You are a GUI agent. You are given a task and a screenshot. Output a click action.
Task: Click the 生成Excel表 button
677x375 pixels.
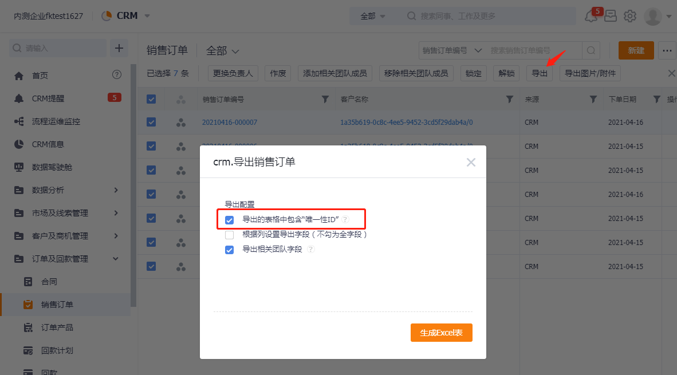point(441,333)
